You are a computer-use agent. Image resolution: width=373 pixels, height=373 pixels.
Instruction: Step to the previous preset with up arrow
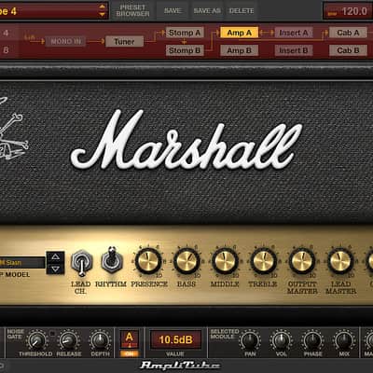(102, 7)
